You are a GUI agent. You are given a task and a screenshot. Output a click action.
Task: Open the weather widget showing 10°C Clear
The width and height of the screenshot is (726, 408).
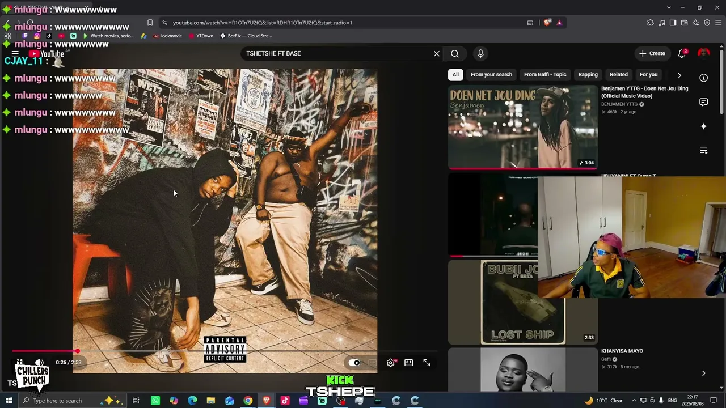click(603, 401)
